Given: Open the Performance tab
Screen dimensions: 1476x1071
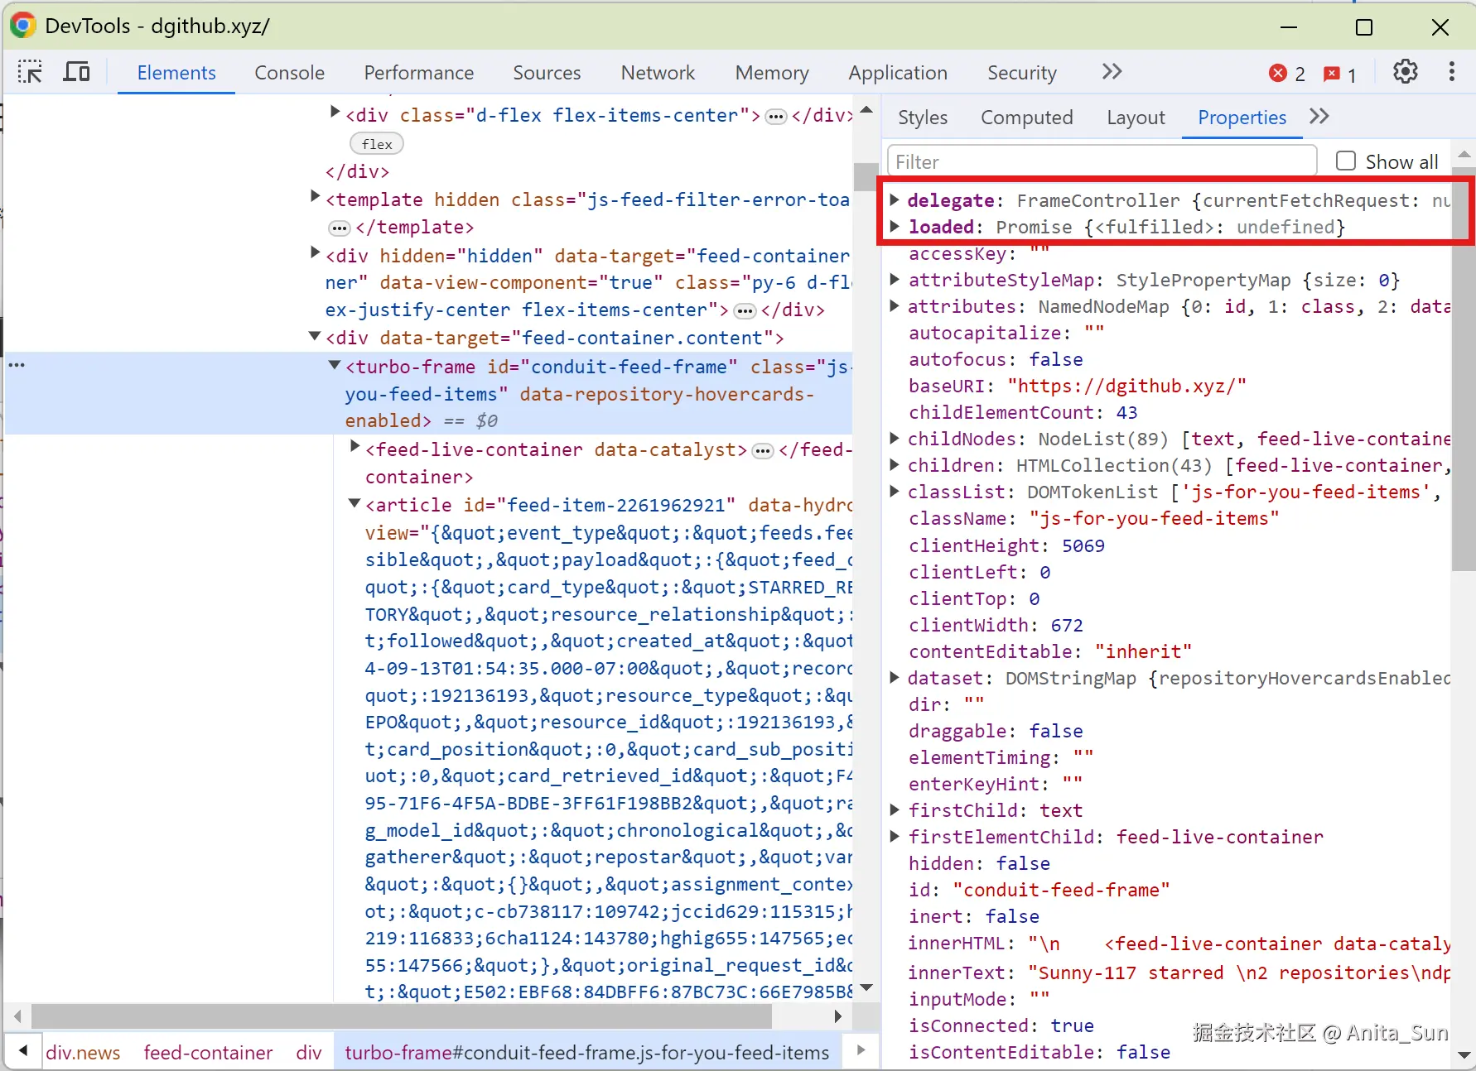Looking at the screenshot, I should pos(418,73).
